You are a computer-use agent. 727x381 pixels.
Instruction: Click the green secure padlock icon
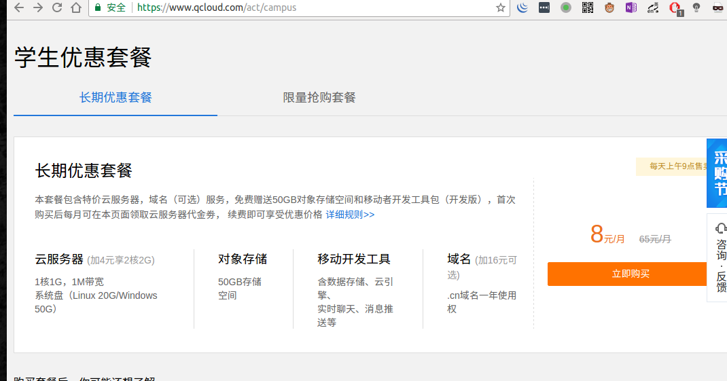(99, 8)
